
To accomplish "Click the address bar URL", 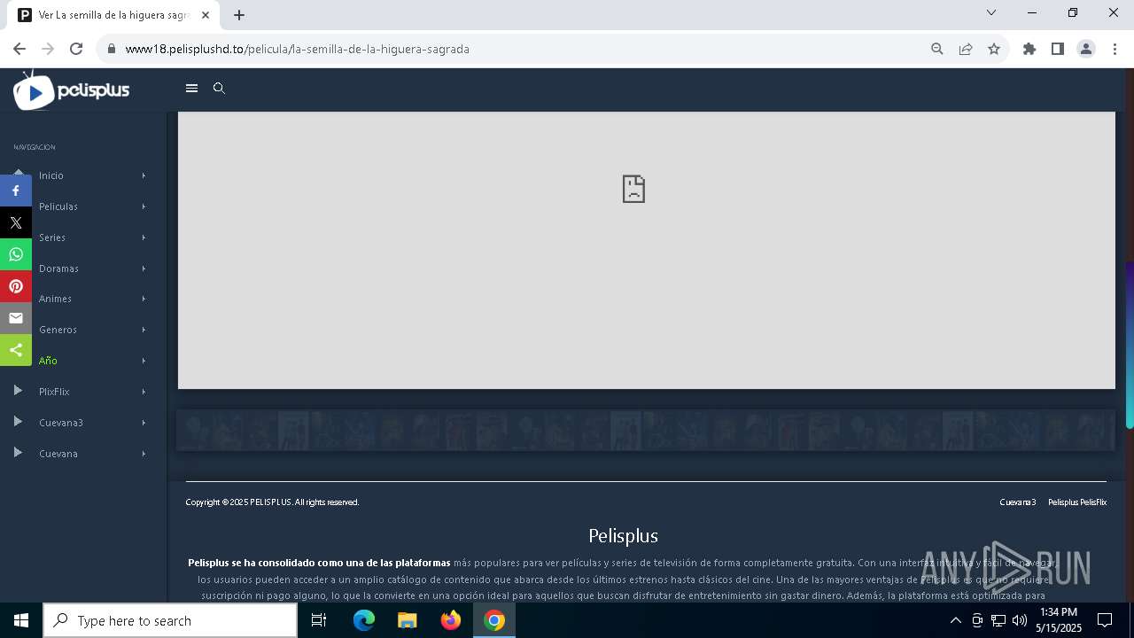I will (298, 49).
